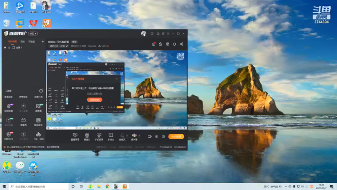Open greyed download tool beside 全民乐PK
Viewport: 337px width, 190px height.
coord(24,136)
